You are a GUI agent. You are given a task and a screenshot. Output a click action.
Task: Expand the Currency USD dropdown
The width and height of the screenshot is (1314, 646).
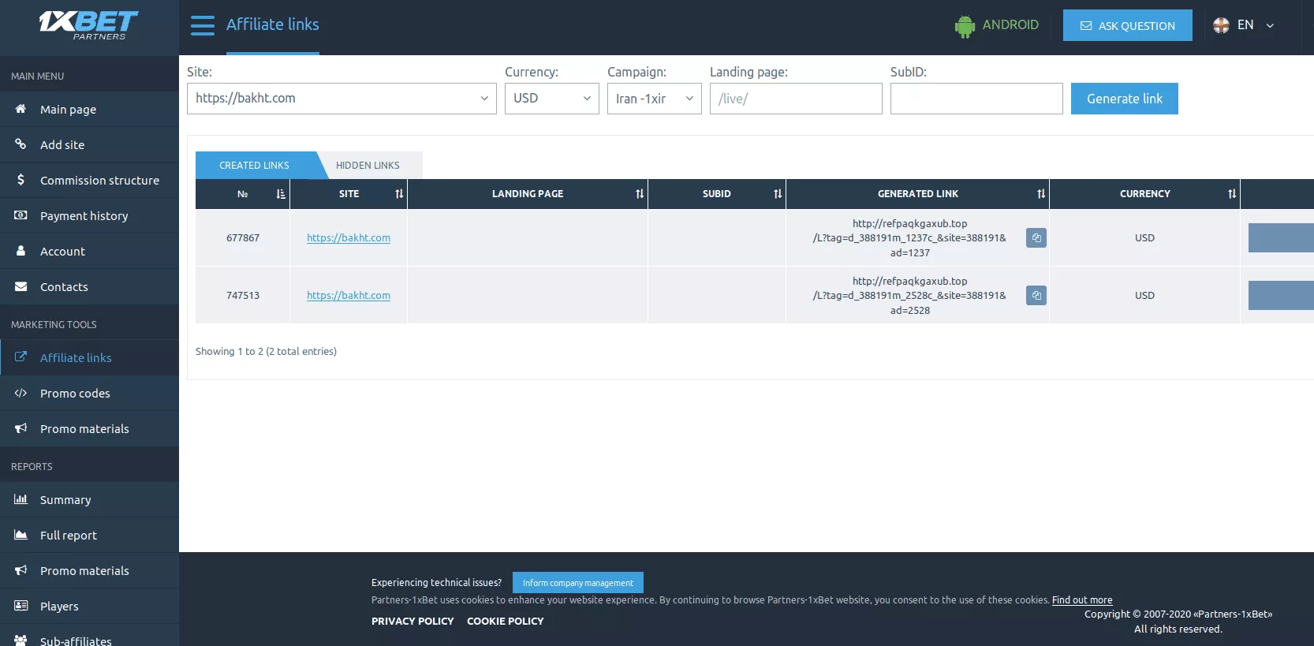[x=551, y=99]
